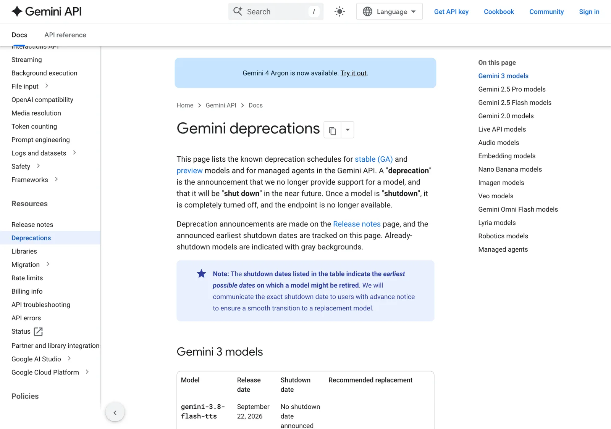
Task: Toggle the light/dark theme sun icon
Action: point(339,11)
